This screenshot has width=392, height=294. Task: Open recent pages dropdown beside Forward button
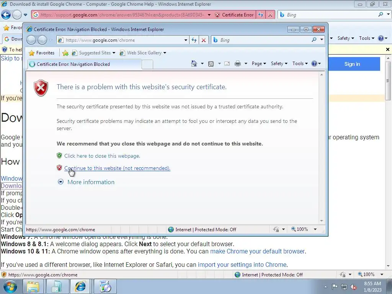(51, 40)
